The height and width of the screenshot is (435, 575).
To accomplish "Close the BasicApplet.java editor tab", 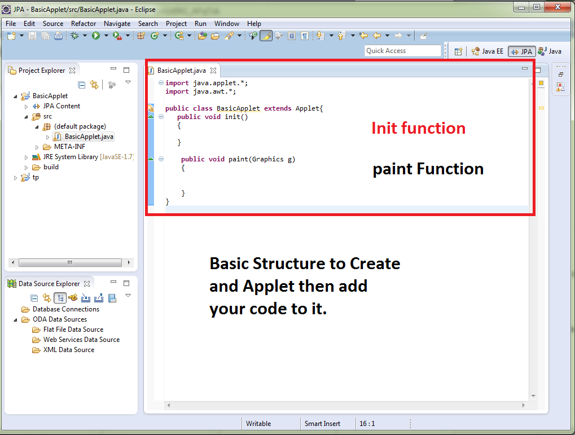I will point(213,71).
